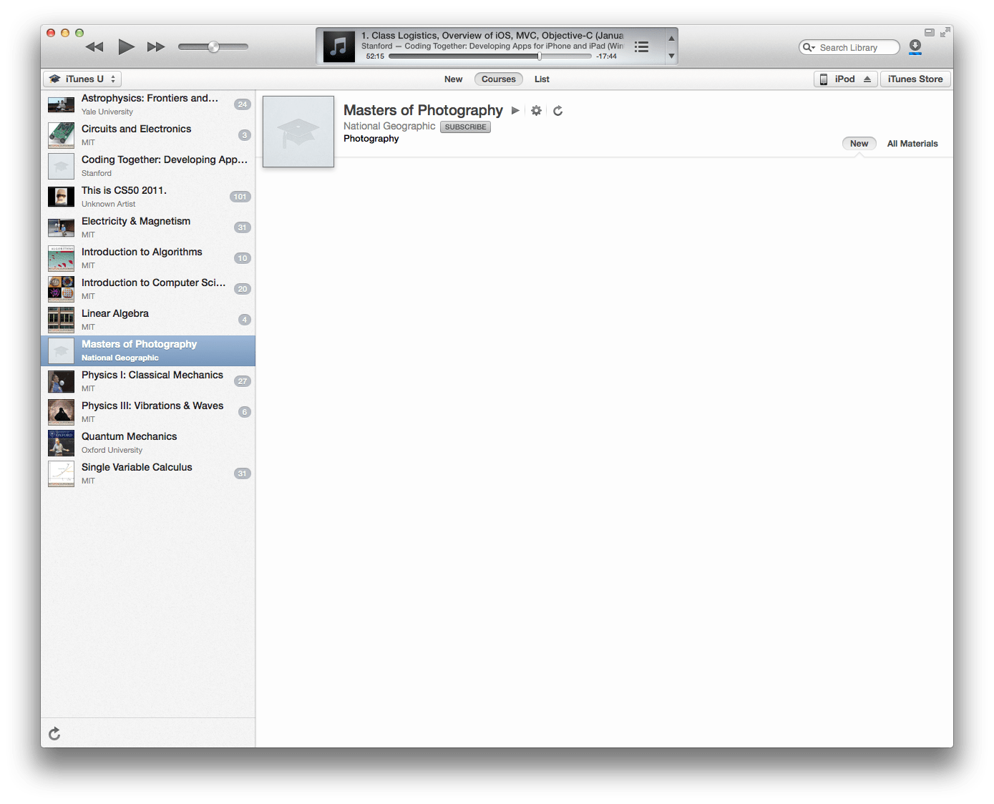Click the Oxford University subtitle
This screenshot has height=804, width=994.
(112, 451)
